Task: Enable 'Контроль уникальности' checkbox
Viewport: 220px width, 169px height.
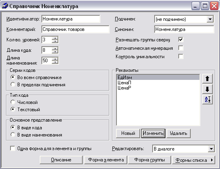Action: pos(181,56)
